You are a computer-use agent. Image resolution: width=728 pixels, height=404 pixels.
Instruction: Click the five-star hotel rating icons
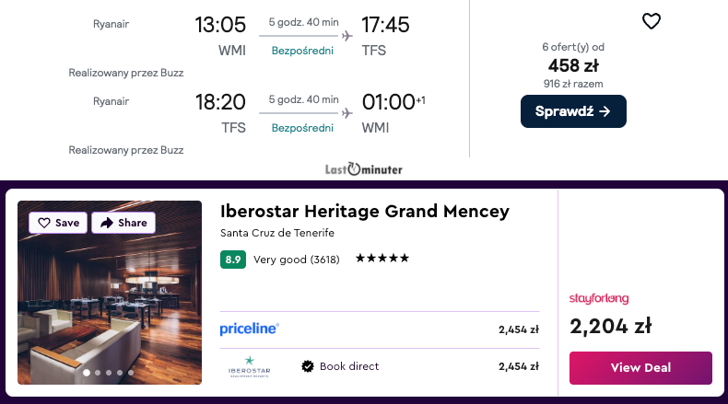(x=382, y=260)
